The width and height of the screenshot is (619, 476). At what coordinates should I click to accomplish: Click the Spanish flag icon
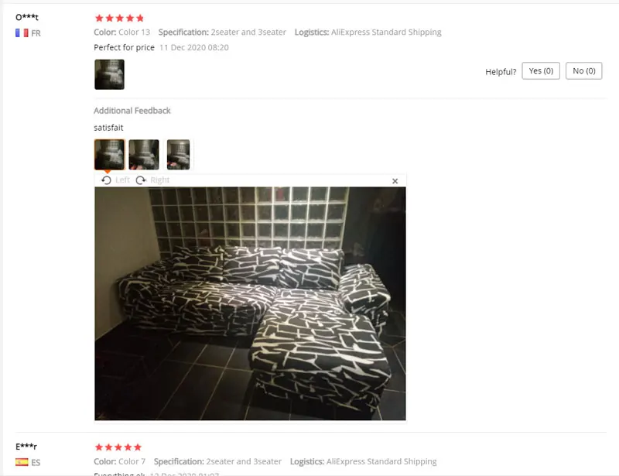coord(22,462)
